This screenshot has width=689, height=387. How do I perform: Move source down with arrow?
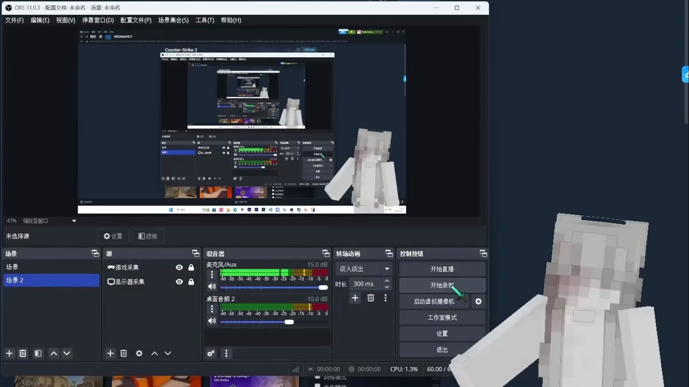pos(168,353)
